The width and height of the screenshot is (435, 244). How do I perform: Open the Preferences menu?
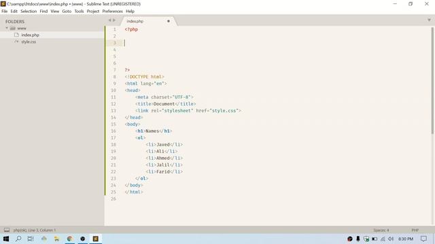112,12
